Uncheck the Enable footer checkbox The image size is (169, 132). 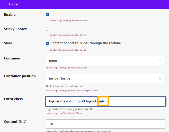click(47, 15)
